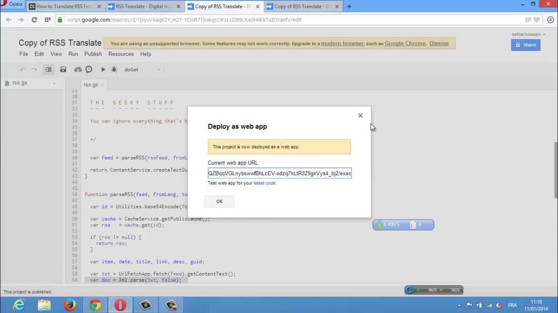
Task: Close the How to Translate RSS tab
Action: [99, 7]
